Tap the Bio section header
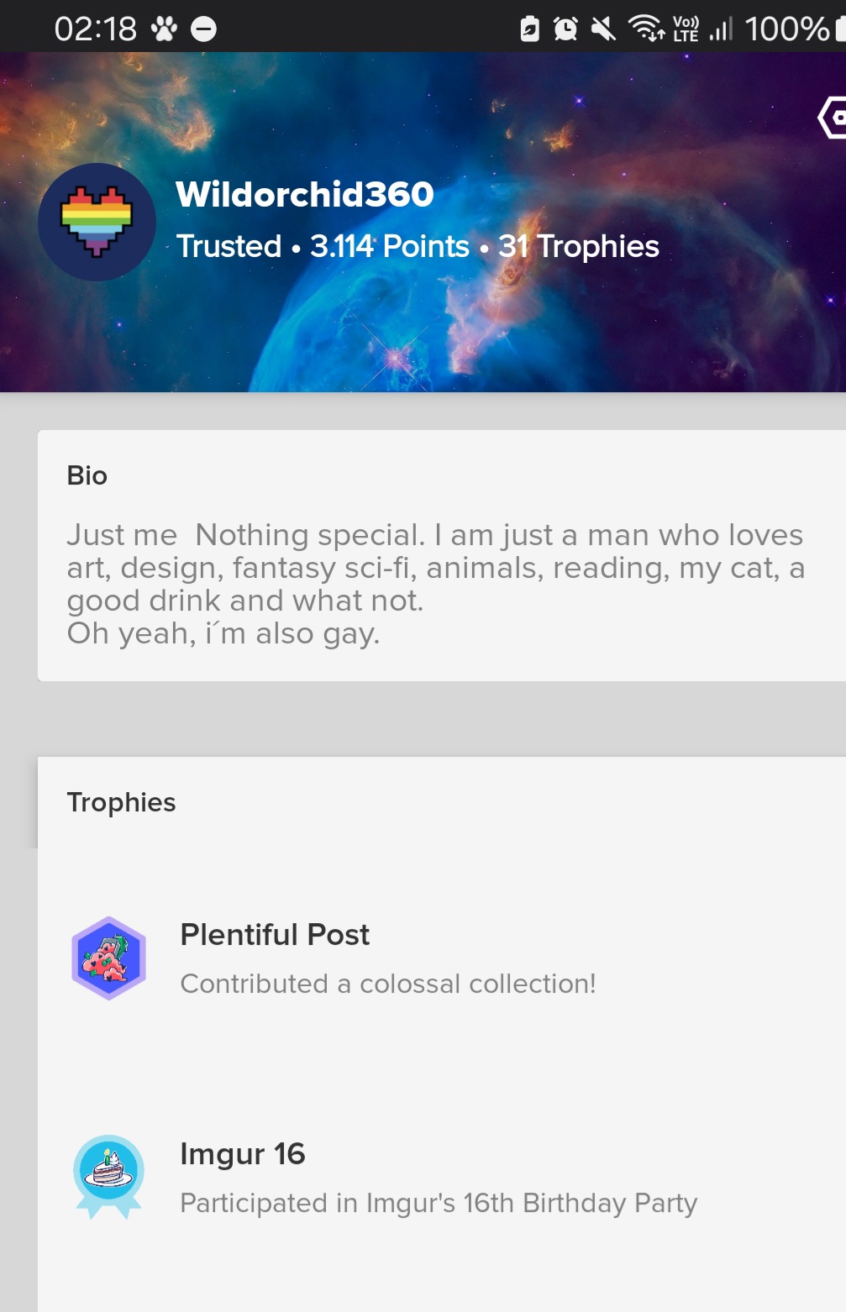Image resolution: width=846 pixels, height=1312 pixels. tap(87, 475)
